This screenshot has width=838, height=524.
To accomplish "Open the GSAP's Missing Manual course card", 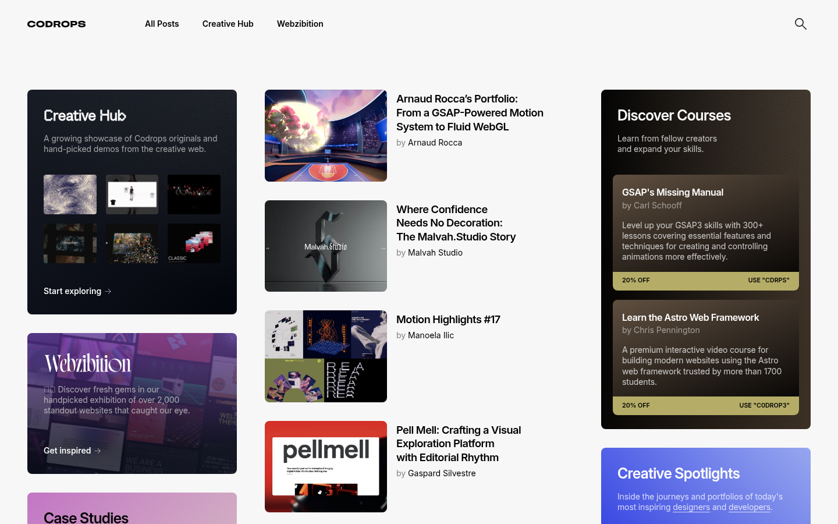I will tap(705, 224).
